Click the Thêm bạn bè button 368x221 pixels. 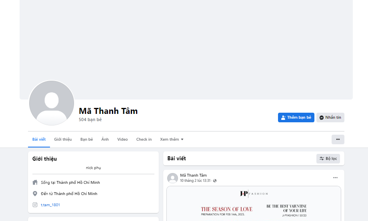pyautogui.click(x=296, y=117)
